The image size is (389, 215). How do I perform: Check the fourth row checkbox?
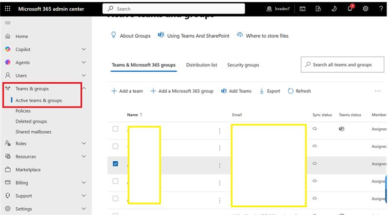pyautogui.click(x=115, y=181)
